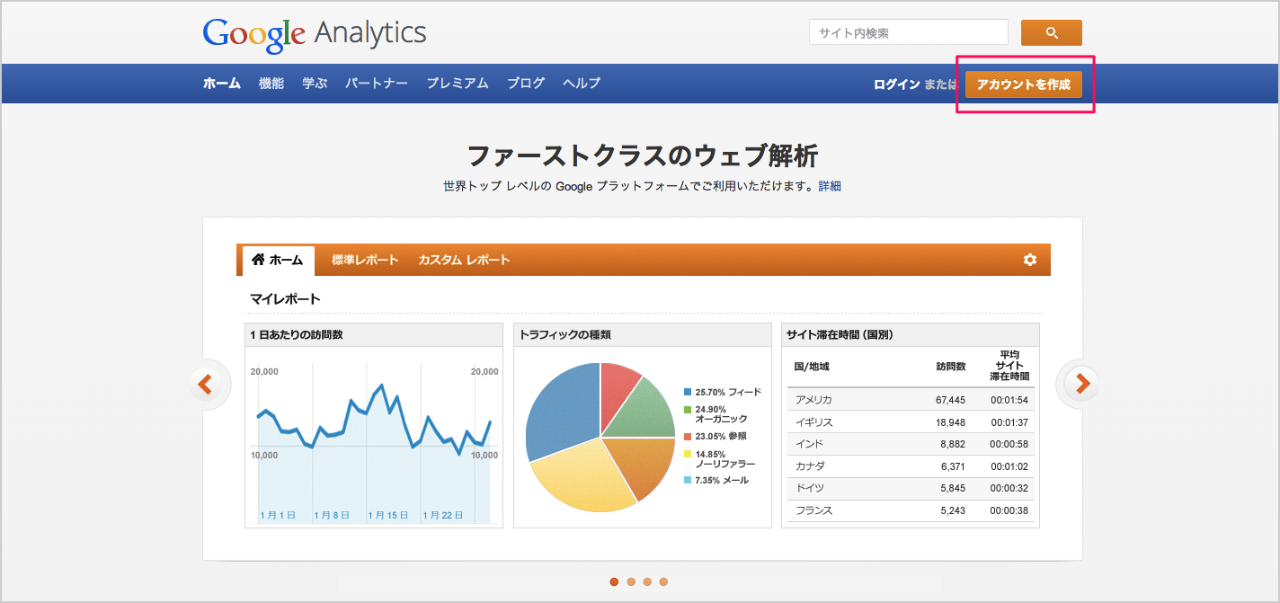Screen dimensions: 1280x603
Task: Click the 00:01:37 duration value
Action: tap(1009, 422)
